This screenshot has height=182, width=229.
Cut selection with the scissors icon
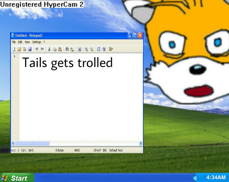click(49, 49)
